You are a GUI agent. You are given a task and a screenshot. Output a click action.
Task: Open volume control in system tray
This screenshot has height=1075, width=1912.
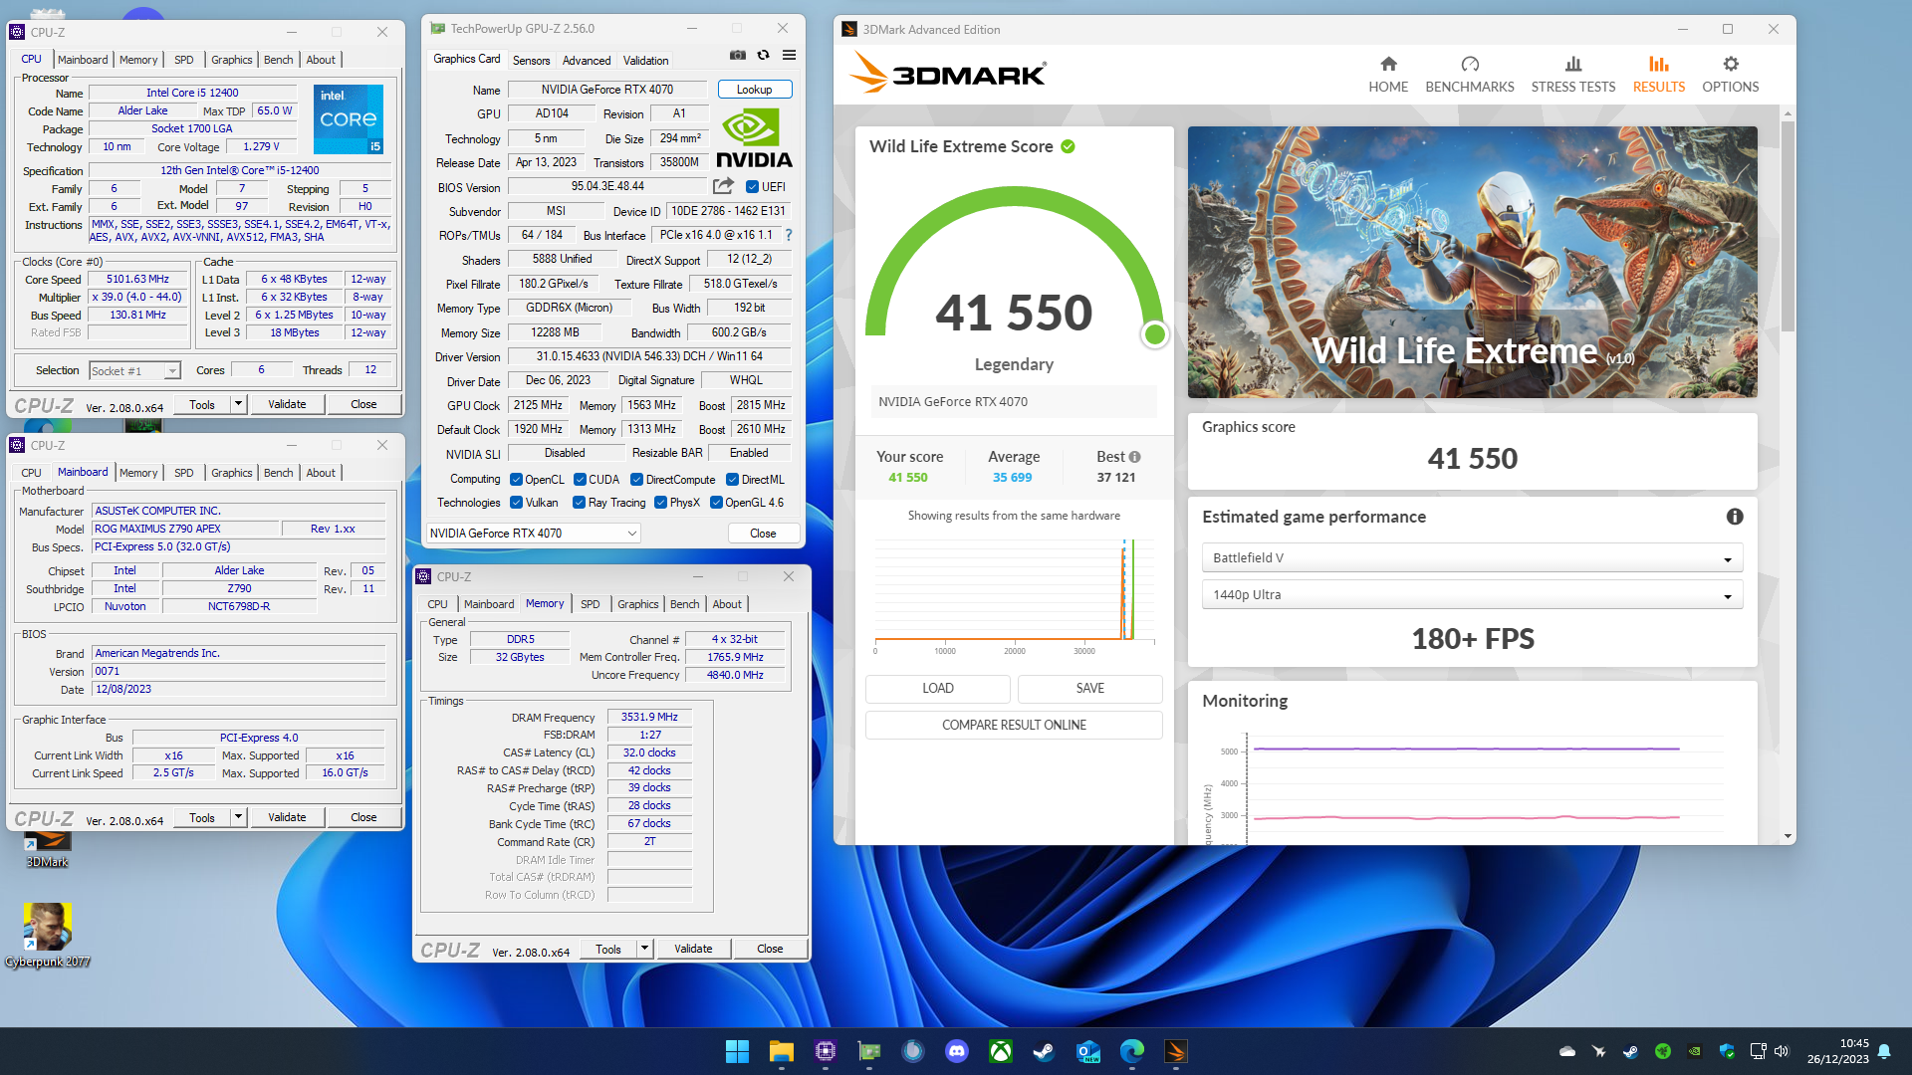pyautogui.click(x=1782, y=1051)
